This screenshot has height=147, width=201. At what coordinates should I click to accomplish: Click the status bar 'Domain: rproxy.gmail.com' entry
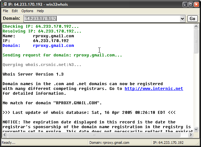click(109, 143)
